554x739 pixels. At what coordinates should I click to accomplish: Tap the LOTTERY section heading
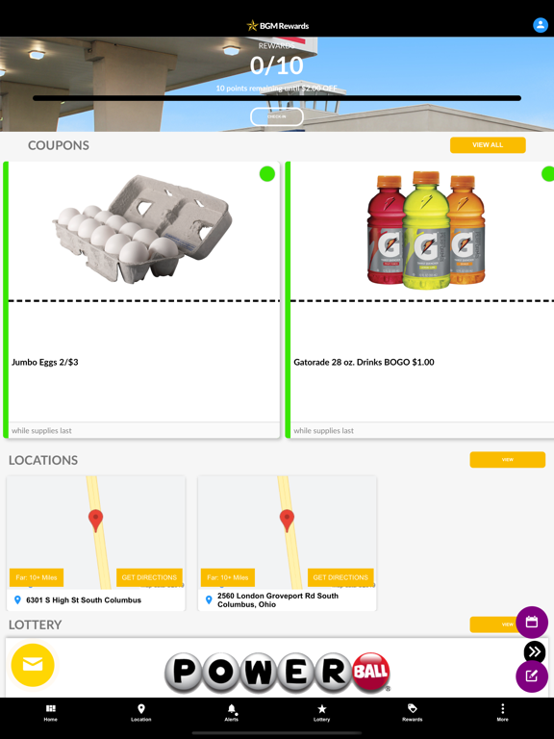click(x=36, y=624)
